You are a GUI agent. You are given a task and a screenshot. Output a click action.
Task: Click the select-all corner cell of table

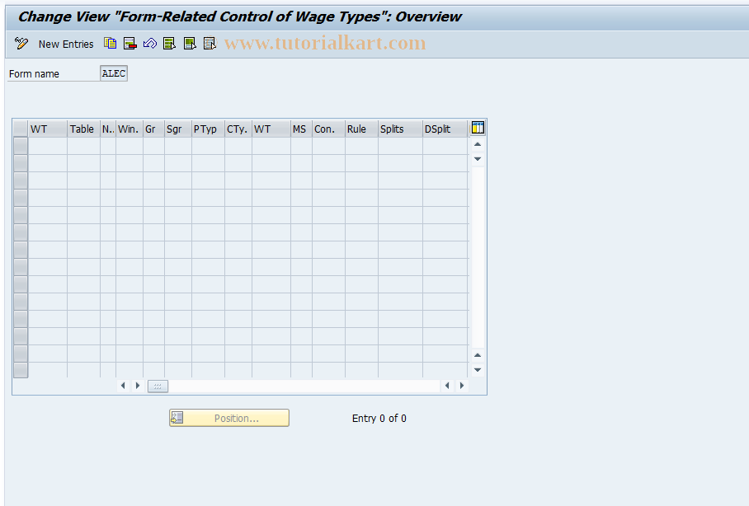pyautogui.click(x=21, y=129)
